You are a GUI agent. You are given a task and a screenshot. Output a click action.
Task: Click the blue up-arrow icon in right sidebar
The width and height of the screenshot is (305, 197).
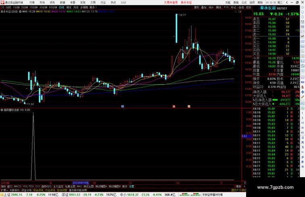pyautogui.click(x=303, y=12)
